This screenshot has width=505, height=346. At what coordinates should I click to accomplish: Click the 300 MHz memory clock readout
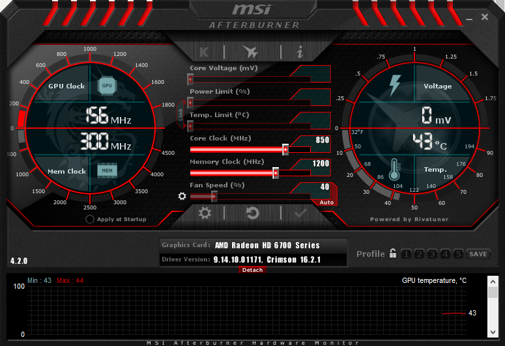tap(106, 142)
